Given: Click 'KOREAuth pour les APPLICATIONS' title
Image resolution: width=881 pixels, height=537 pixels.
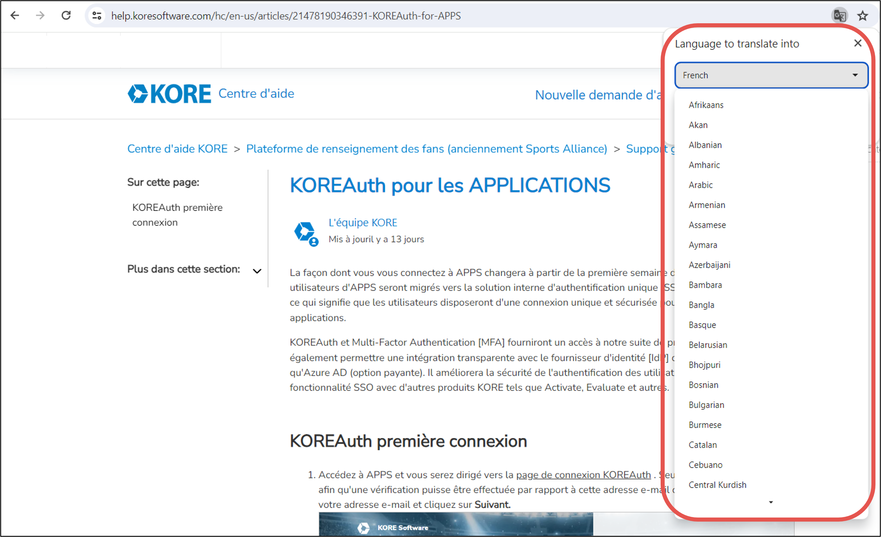Looking at the screenshot, I should (x=450, y=185).
